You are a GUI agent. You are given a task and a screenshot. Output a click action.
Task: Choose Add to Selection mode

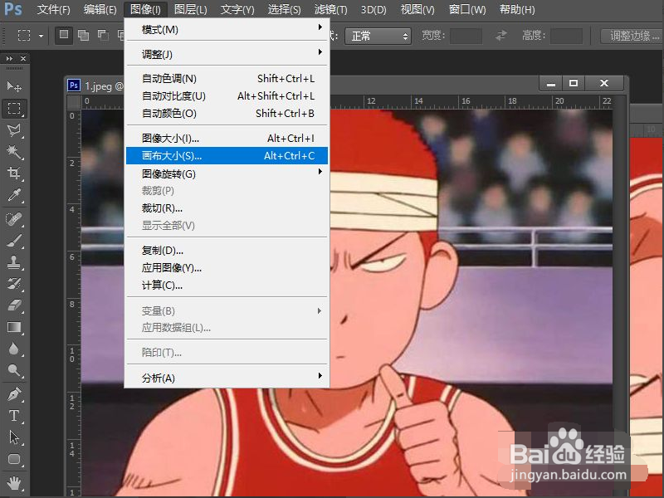[84, 36]
